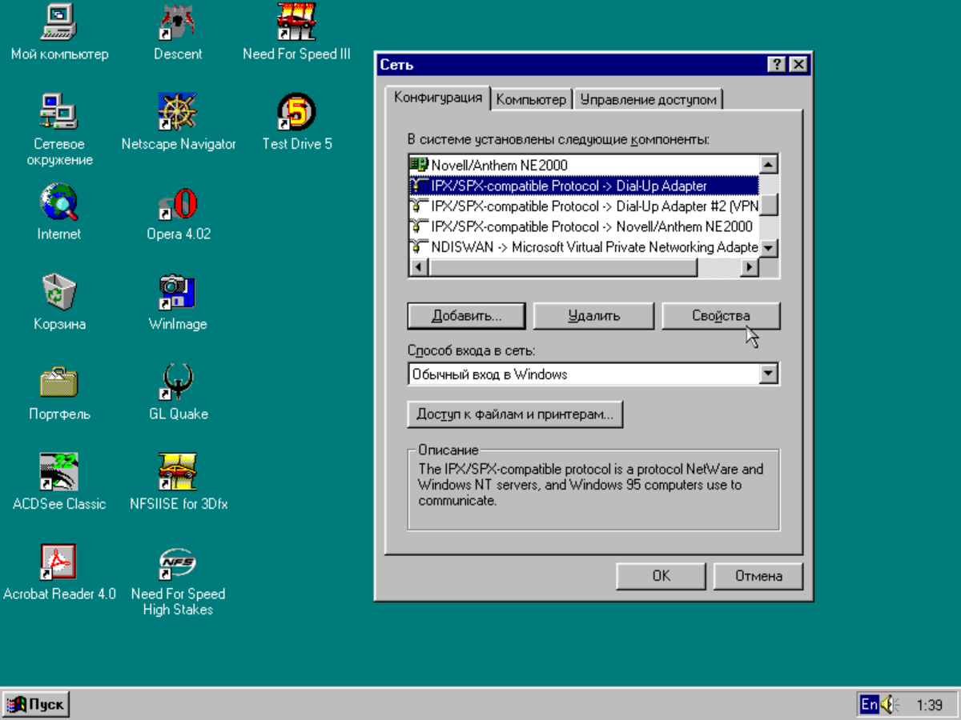Viewport: 961px width, 720px height.
Task: Click the Удалить button
Action: tap(593, 316)
